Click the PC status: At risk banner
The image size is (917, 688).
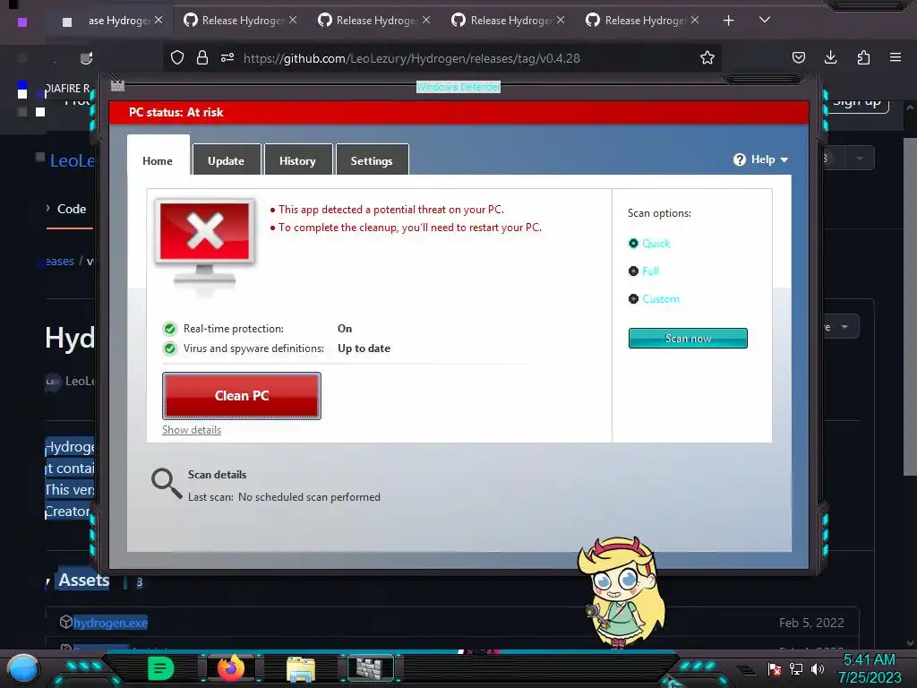pyautogui.click(x=459, y=112)
